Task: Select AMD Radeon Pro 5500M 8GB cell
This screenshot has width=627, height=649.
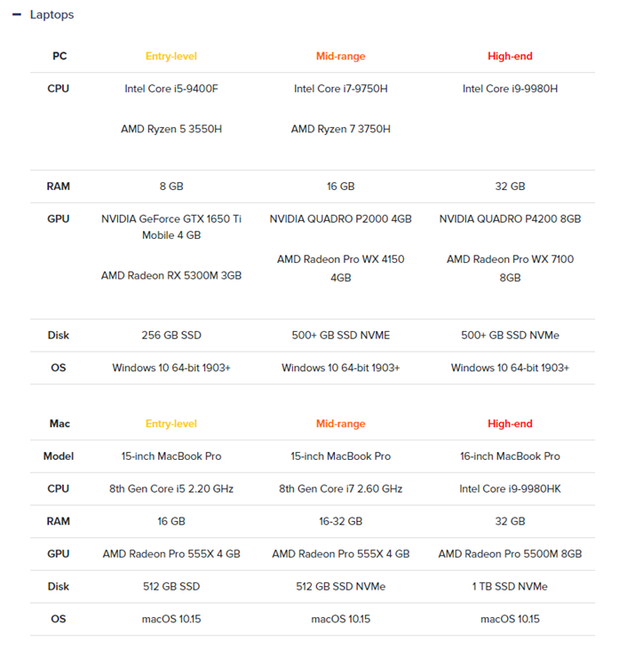Action: [x=510, y=554]
